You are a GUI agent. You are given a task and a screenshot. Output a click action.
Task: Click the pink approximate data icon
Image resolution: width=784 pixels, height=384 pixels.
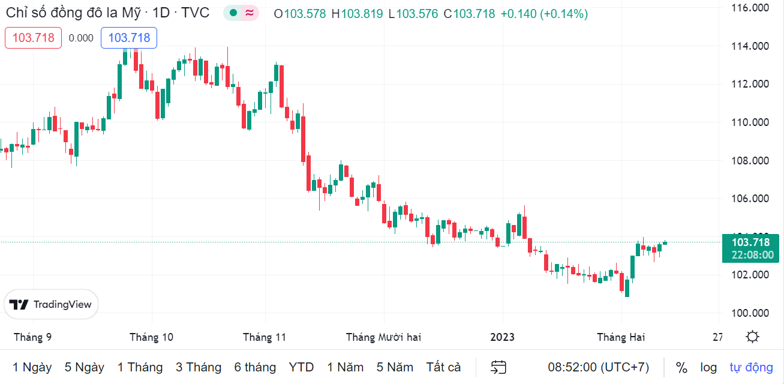tap(249, 13)
